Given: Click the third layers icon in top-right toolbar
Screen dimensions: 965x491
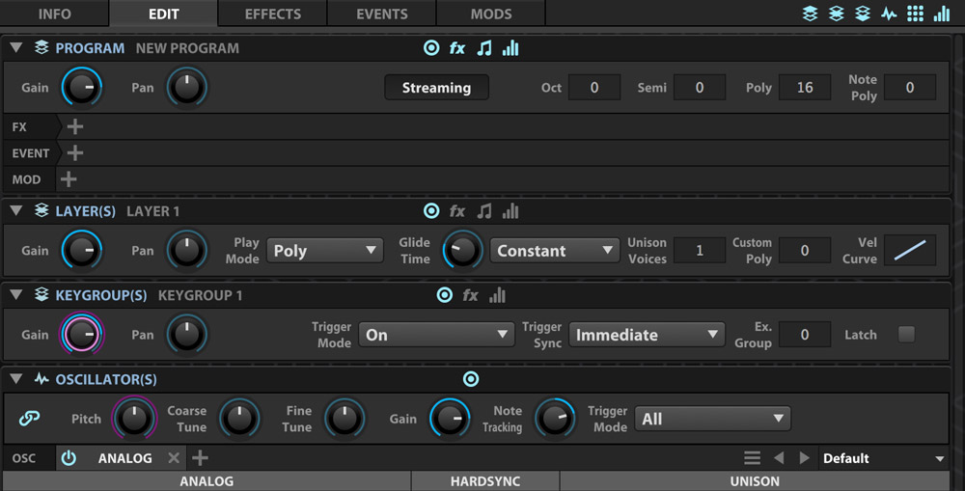Looking at the screenshot, I should 863,14.
